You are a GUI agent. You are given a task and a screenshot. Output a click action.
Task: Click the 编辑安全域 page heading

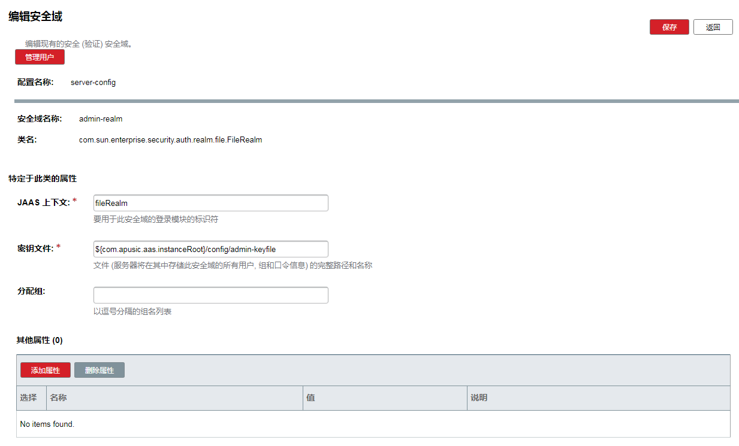pos(35,17)
